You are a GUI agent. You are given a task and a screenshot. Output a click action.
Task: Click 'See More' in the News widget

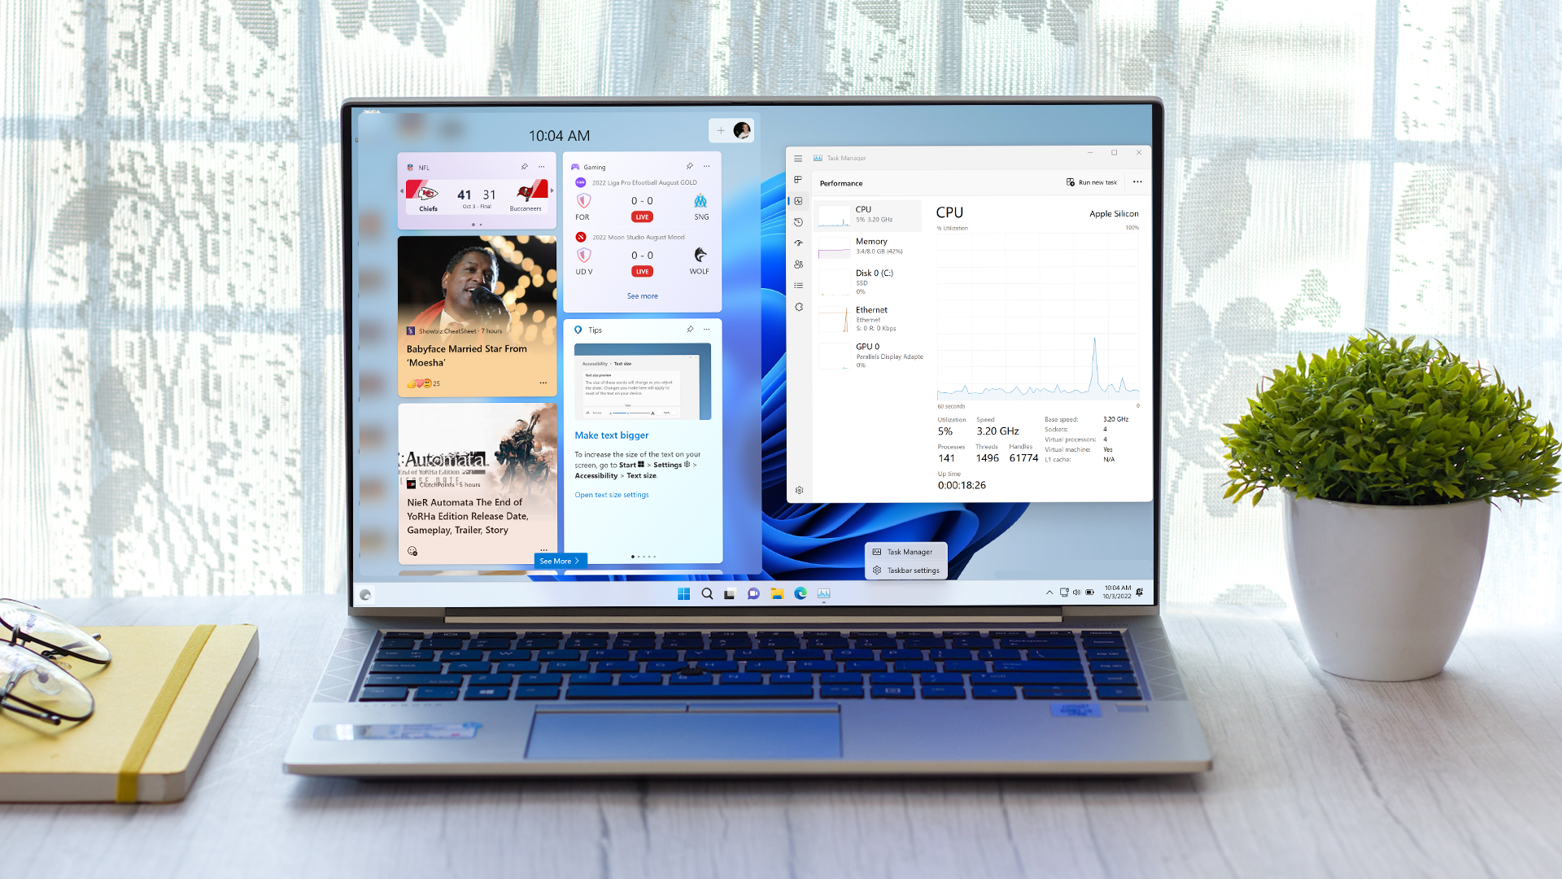(556, 560)
